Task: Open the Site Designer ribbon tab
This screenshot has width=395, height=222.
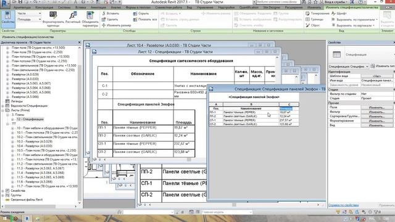Action: click(x=272, y=7)
